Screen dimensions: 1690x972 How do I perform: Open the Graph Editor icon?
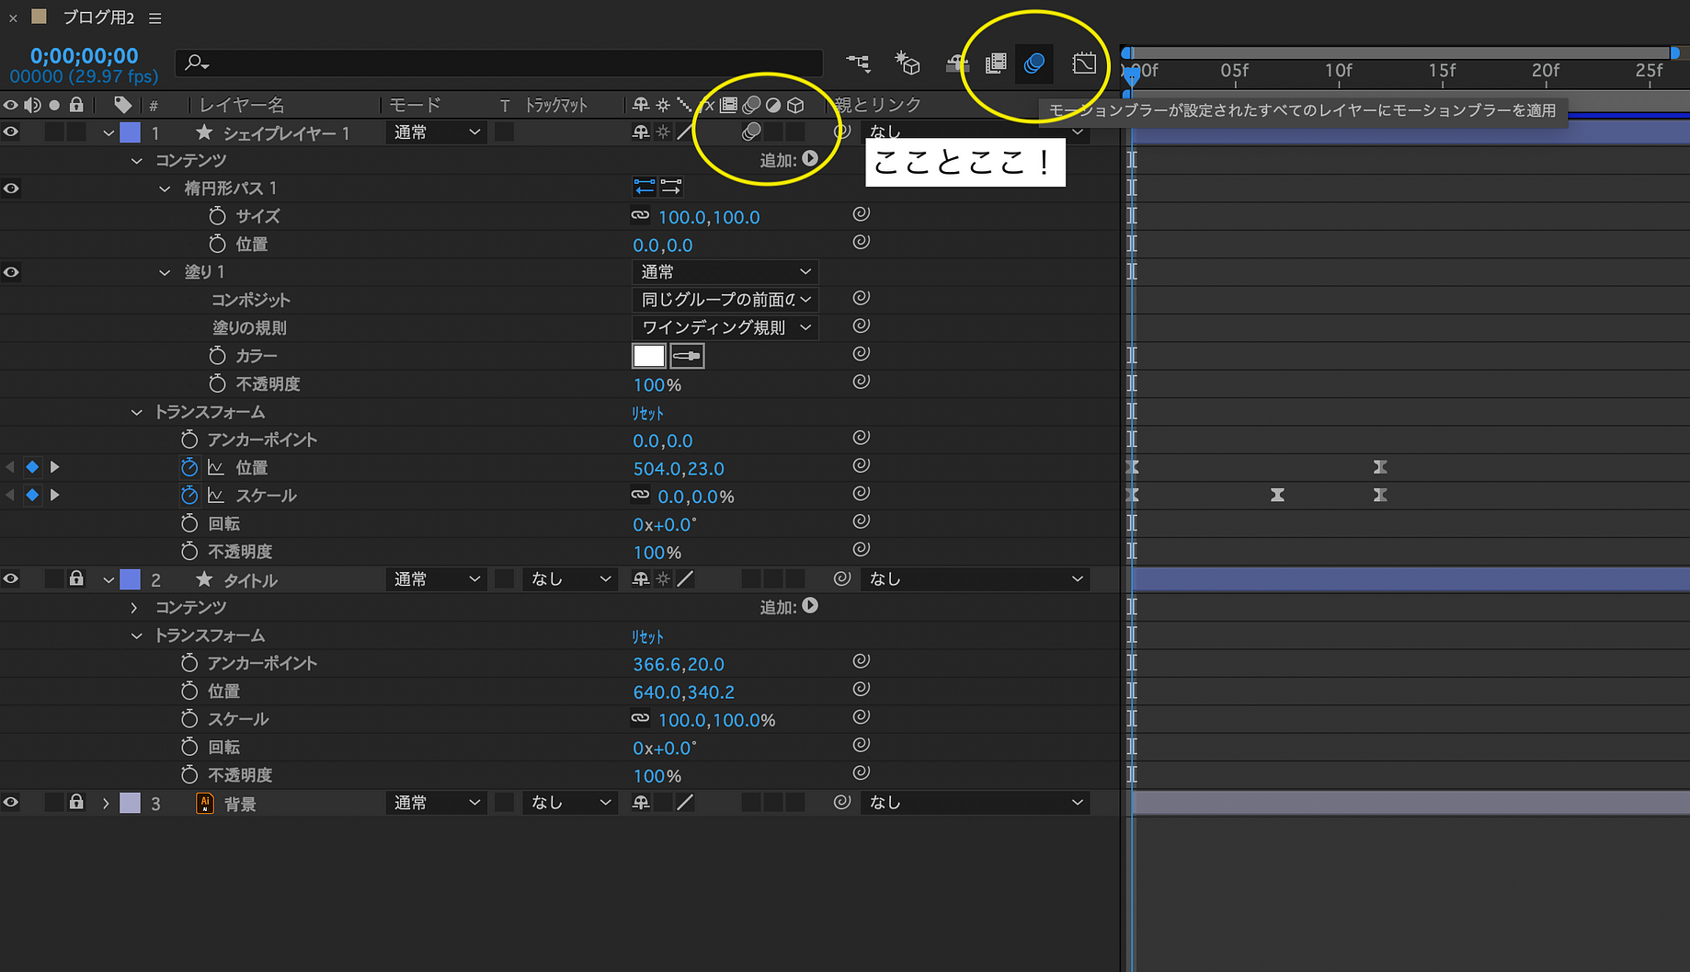pyautogui.click(x=1084, y=63)
